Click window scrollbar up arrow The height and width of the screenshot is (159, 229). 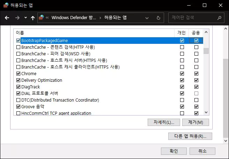(x=226, y=29)
